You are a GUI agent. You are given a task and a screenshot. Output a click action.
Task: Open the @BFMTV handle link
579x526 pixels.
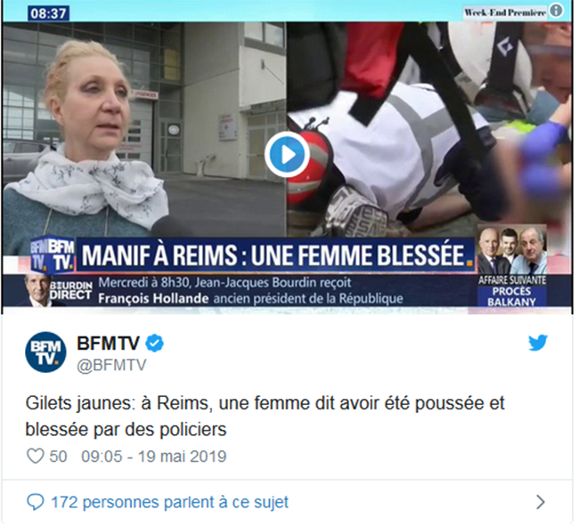[x=112, y=366]
